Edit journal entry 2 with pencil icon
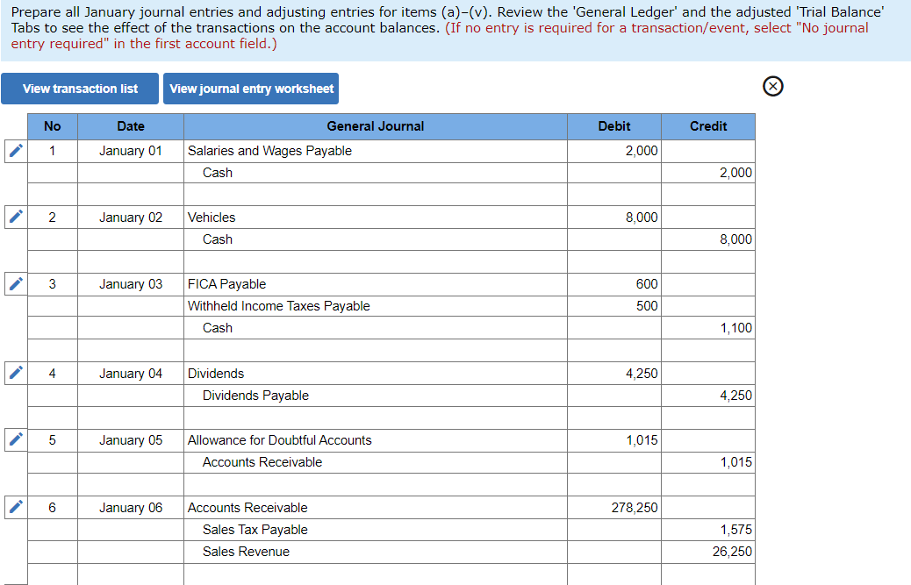Viewport: 911px width, 585px height. click(x=16, y=217)
